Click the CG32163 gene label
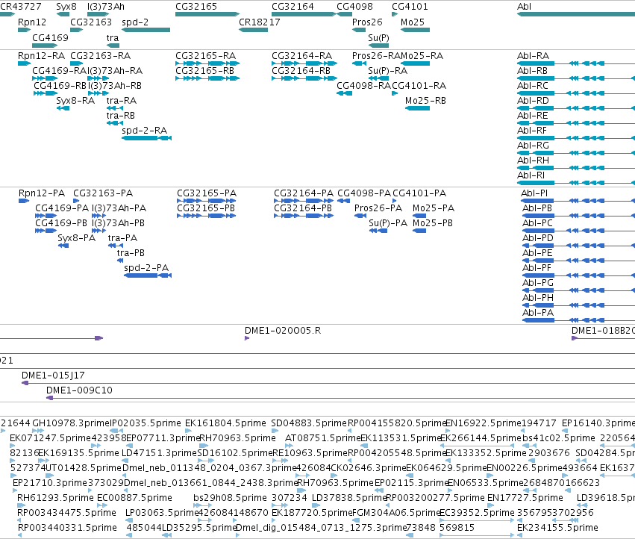The height and width of the screenshot is (539, 635). point(91,22)
